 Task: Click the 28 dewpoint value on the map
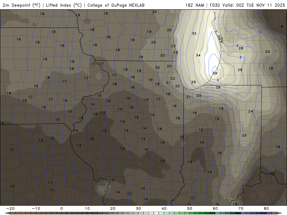[241, 48]
